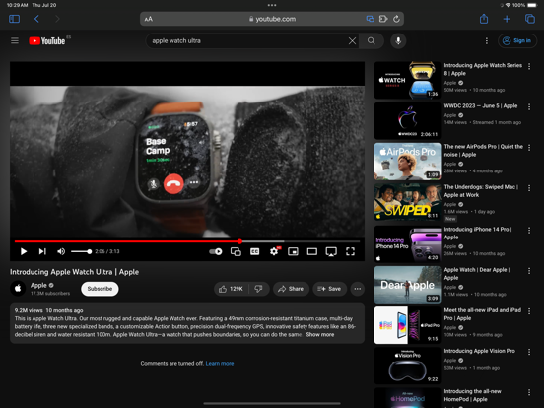Viewport: 544px width, 408px height.
Task: Open The new AirPods Pro video title
Action: [x=483, y=150]
